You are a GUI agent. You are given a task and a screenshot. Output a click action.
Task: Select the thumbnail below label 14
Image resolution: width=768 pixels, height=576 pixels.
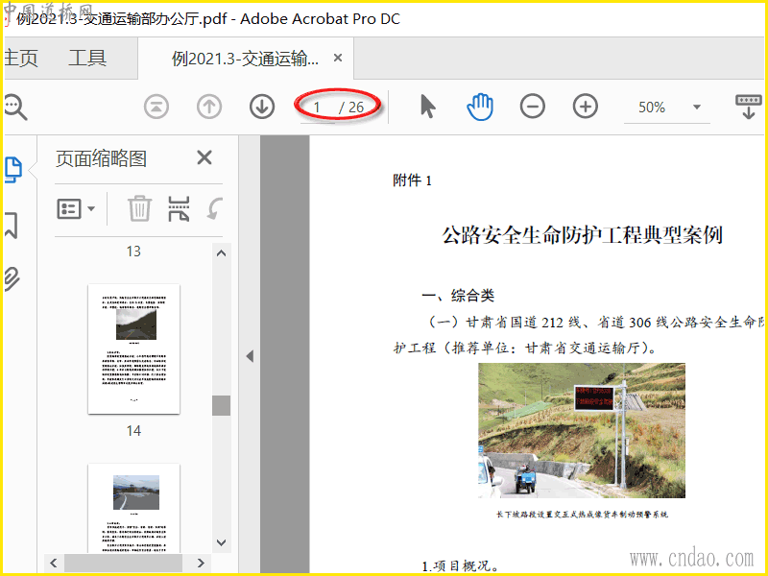pos(133,508)
